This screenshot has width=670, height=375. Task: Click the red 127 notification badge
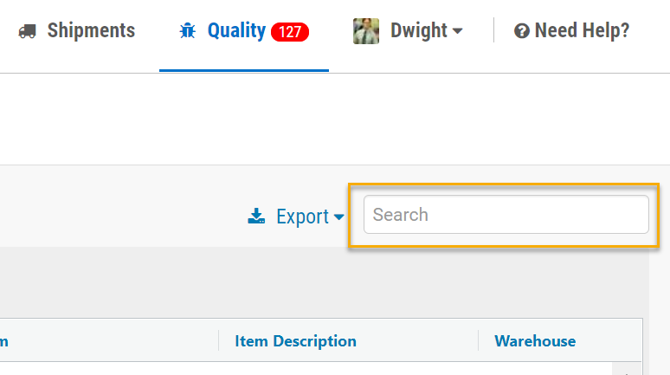point(290,32)
